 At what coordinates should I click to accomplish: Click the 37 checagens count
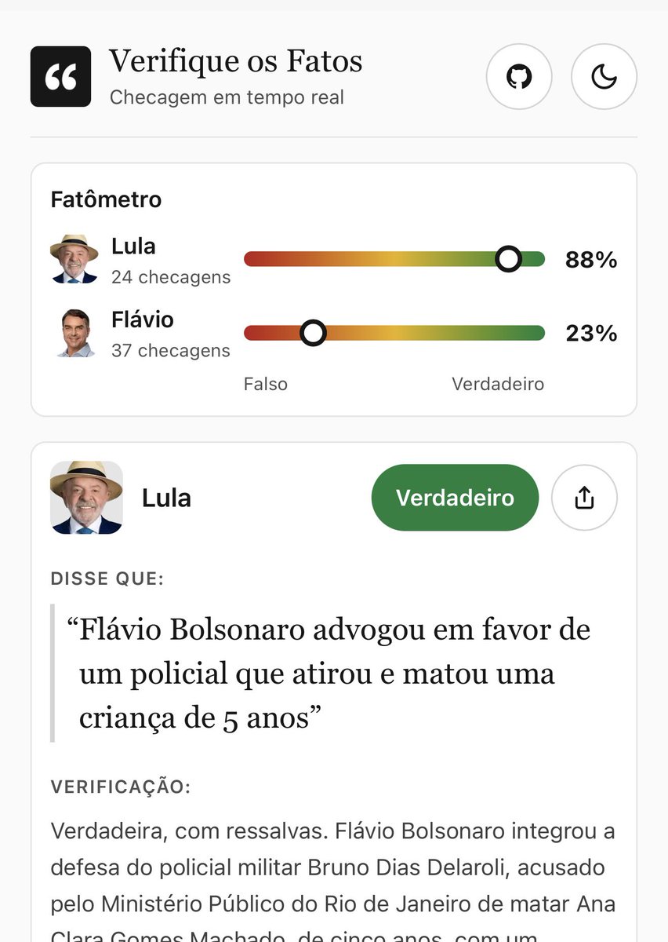click(171, 351)
